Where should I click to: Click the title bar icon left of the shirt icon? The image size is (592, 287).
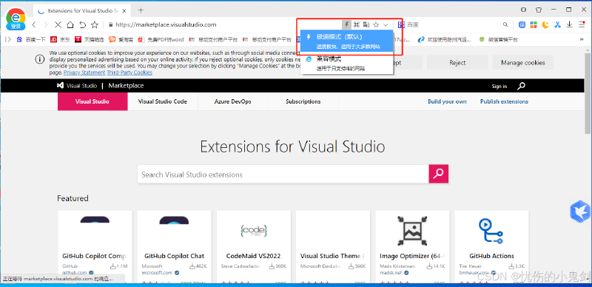(x=524, y=10)
